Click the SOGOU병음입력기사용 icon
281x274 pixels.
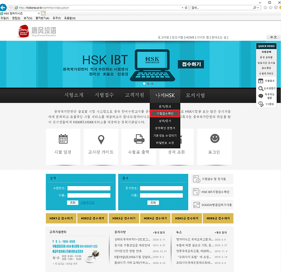196,205
